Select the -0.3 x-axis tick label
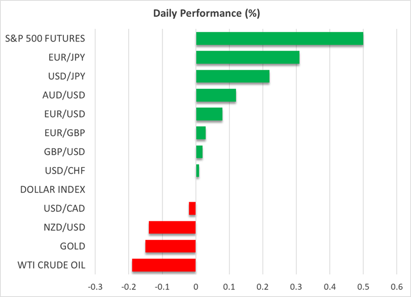Viewport: 411px width, 297px height. point(95,286)
